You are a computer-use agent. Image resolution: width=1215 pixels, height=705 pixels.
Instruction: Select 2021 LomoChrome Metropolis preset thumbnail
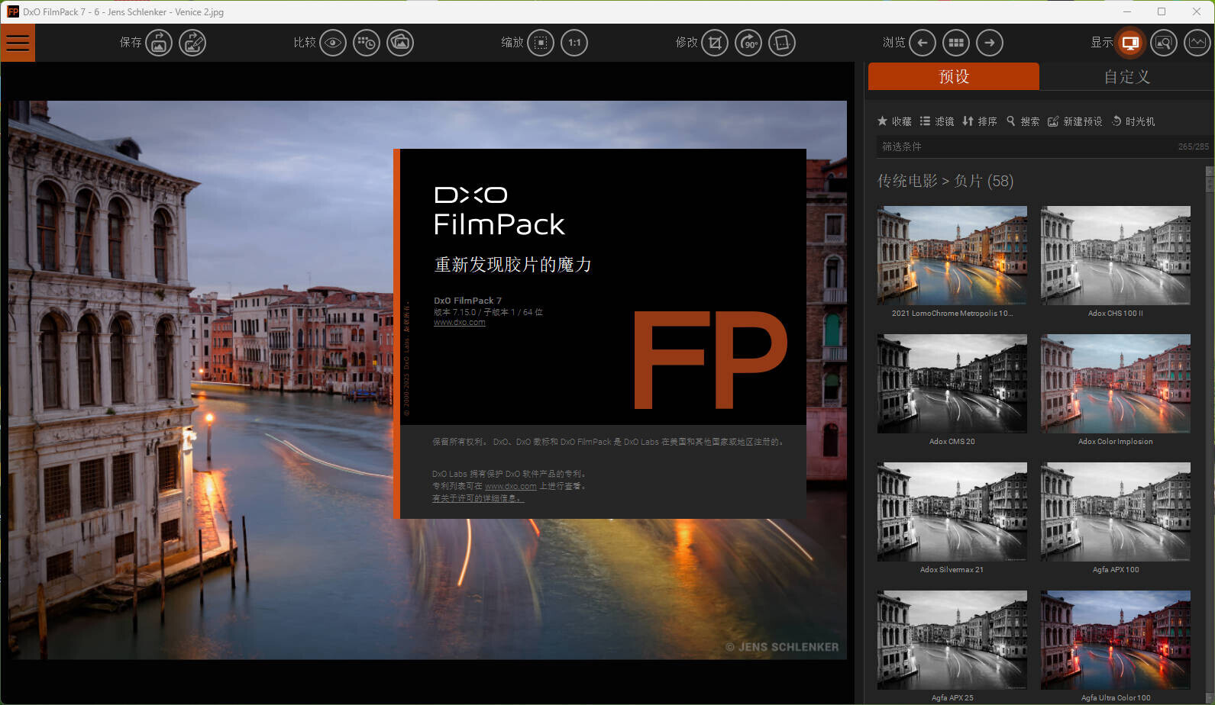[x=952, y=256]
